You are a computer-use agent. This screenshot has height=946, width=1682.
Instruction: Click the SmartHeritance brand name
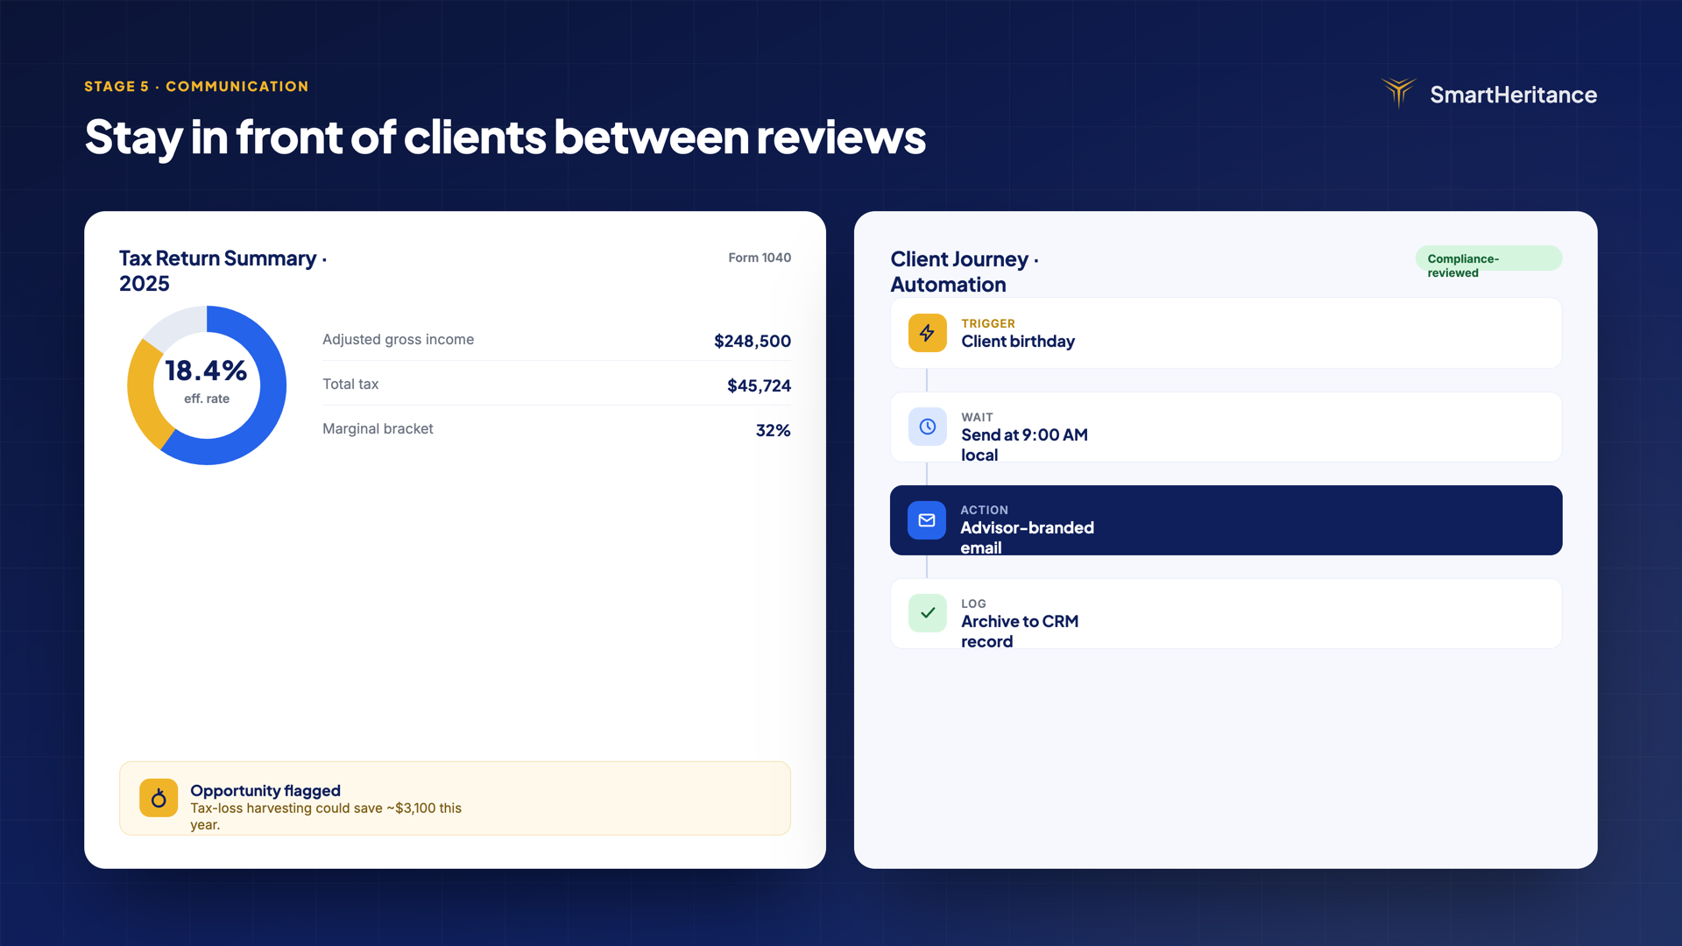click(x=1513, y=95)
